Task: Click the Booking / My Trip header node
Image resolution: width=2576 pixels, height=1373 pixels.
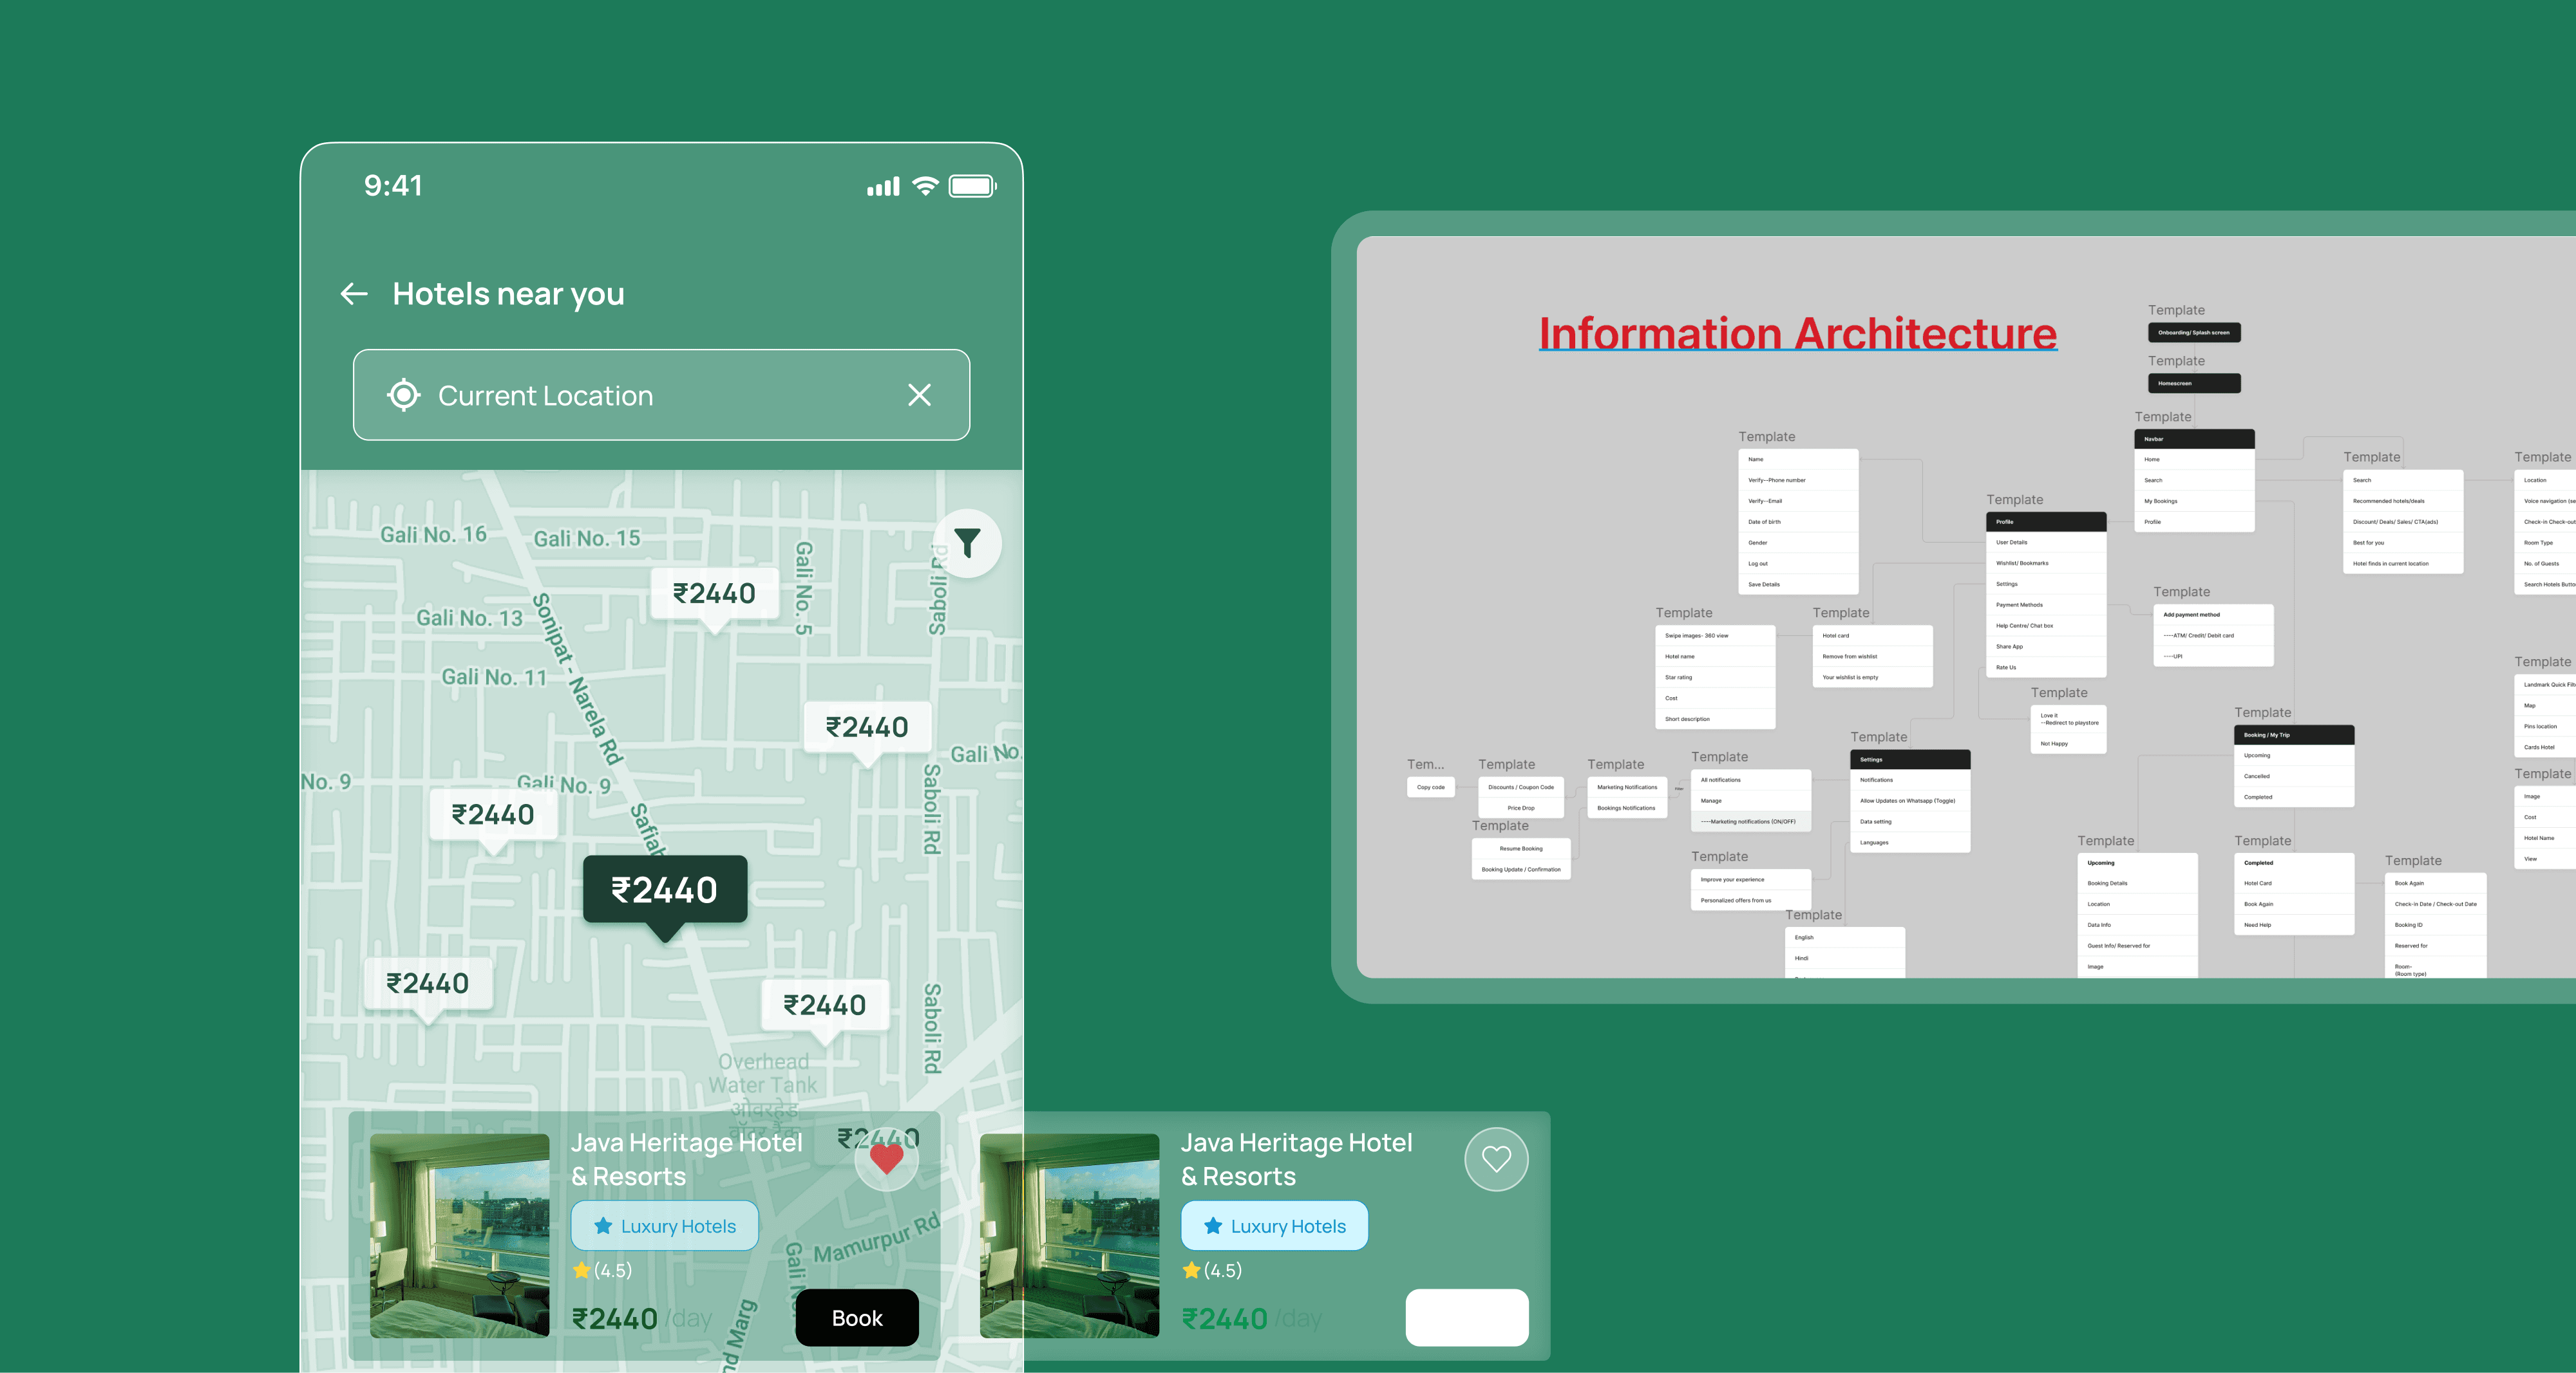Action: pyautogui.click(x=2293, y=734)
